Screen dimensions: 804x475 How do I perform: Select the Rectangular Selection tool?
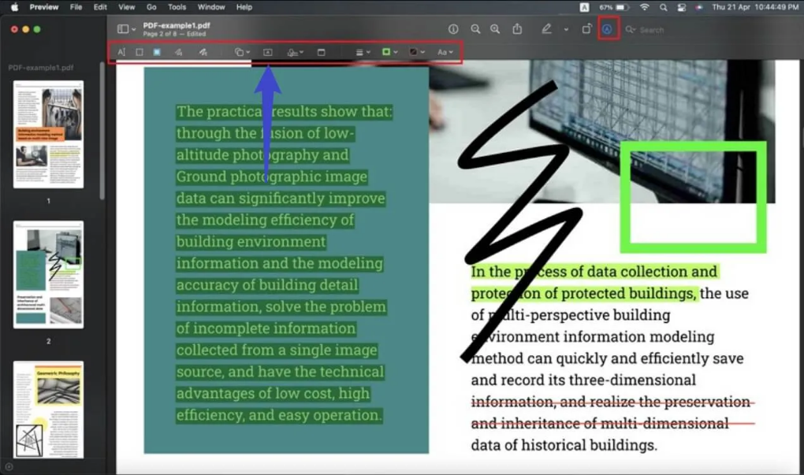tap(139, 52)
